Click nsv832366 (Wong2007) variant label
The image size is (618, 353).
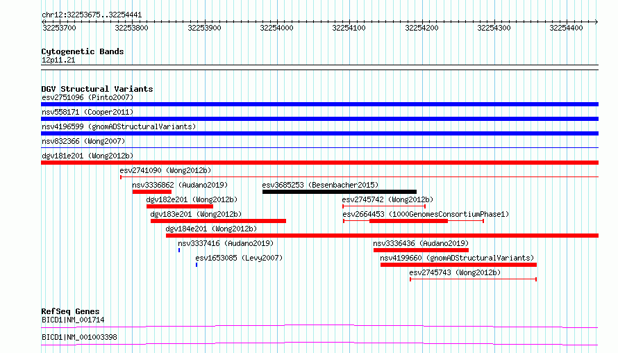(x=83, y=141)
